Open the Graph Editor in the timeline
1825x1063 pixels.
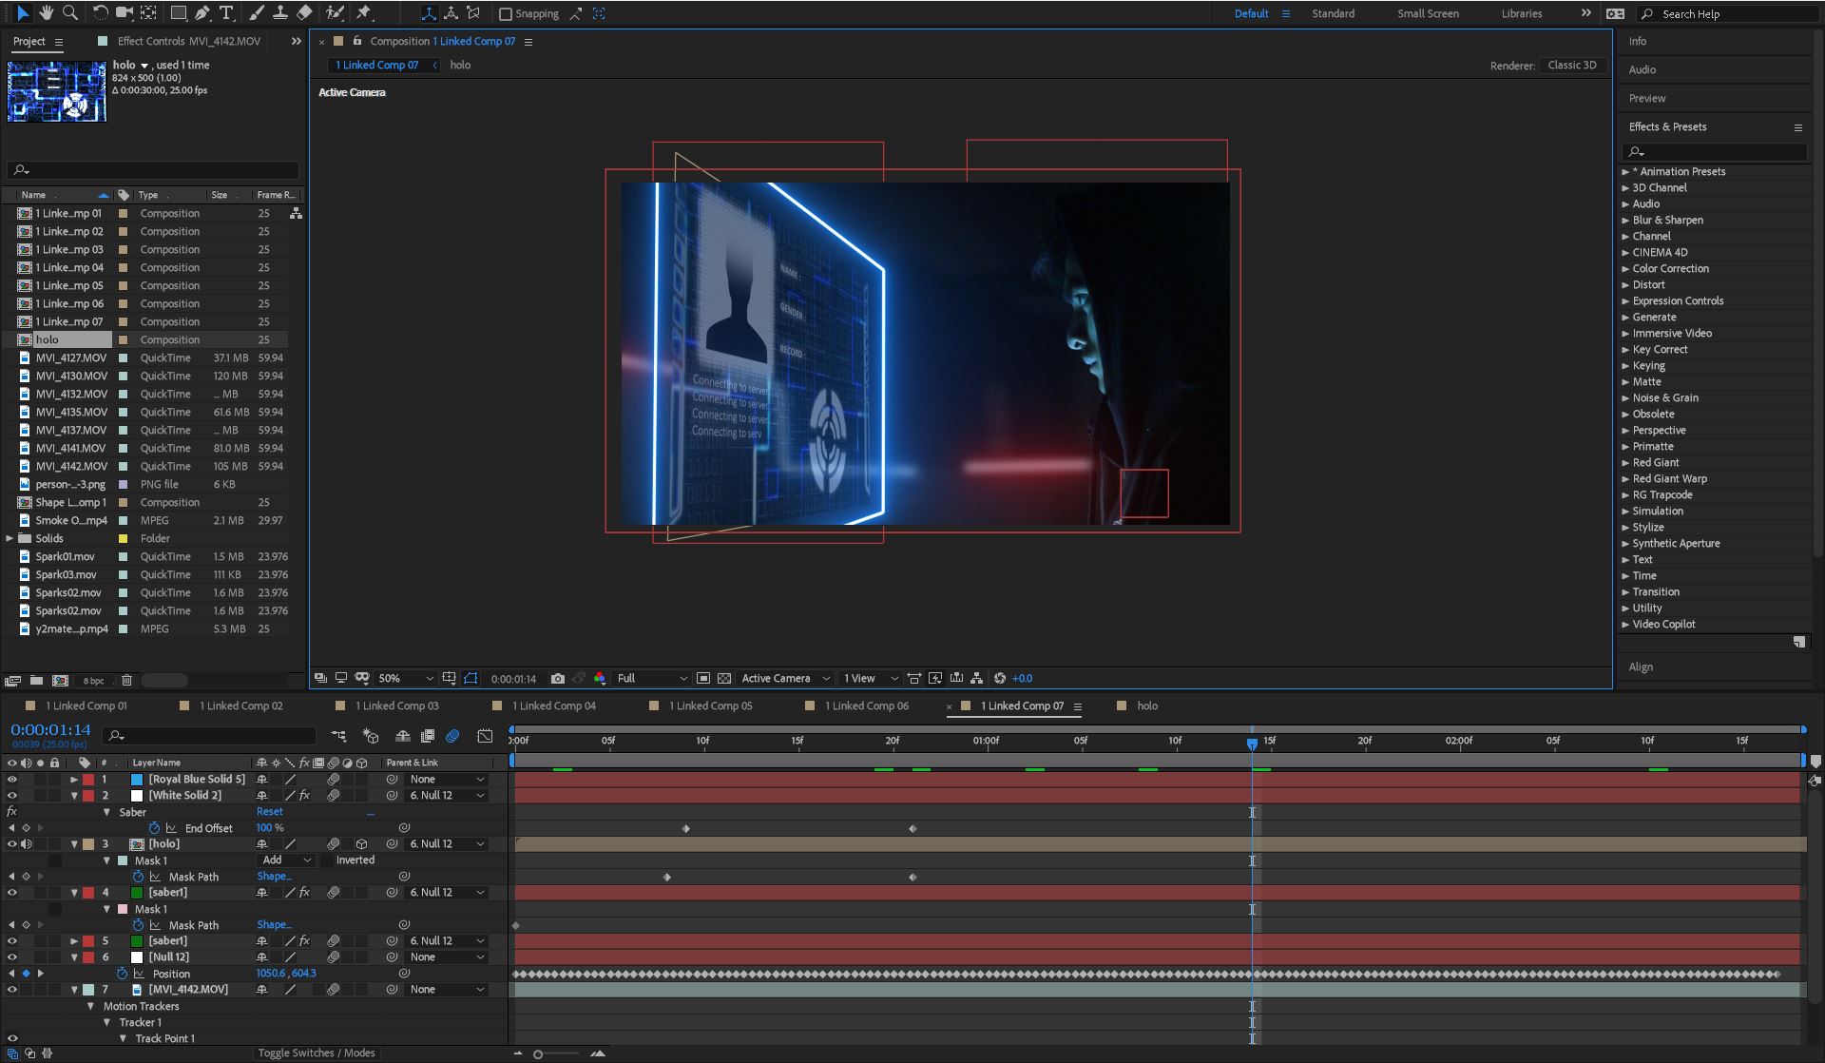485,736
